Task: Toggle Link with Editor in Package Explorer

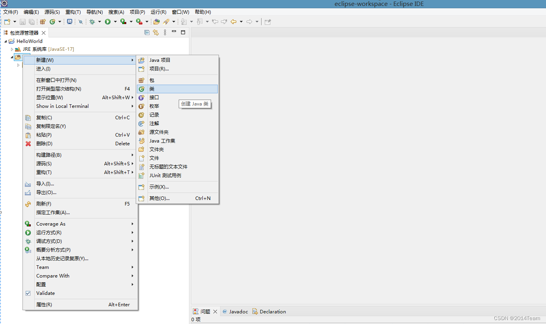Action: 156,33
